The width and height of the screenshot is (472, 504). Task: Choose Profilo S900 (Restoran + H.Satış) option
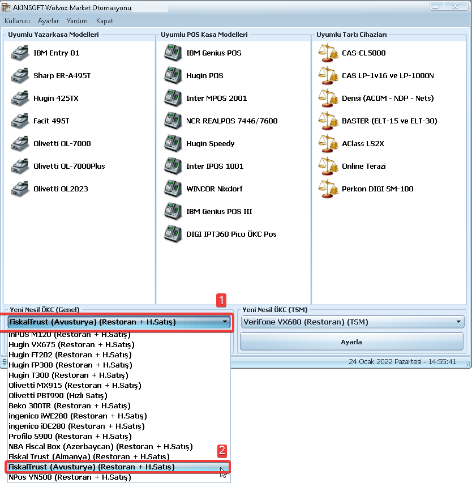(119, 437)
